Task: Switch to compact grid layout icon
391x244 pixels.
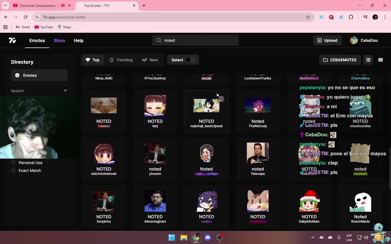Action: [x=380, y=60]
